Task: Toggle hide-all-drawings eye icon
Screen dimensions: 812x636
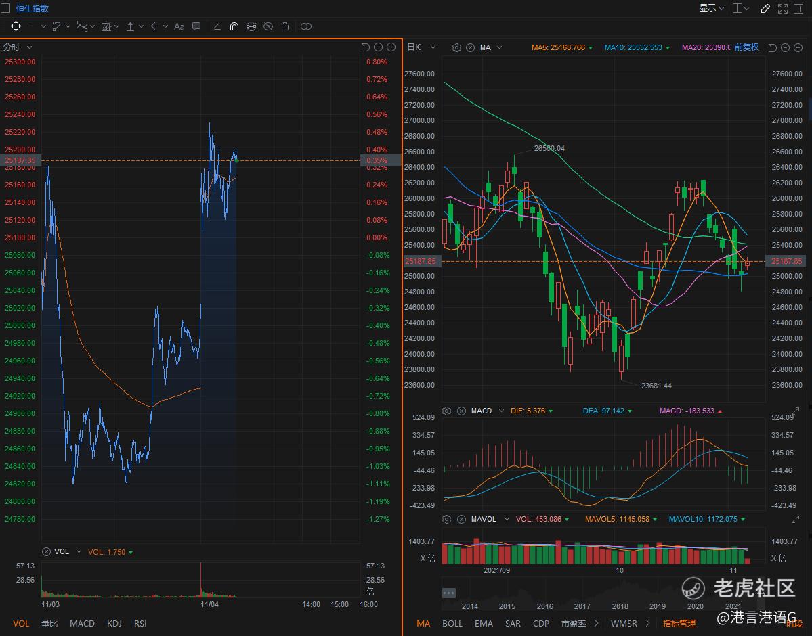Action: (x=268, y=26)
